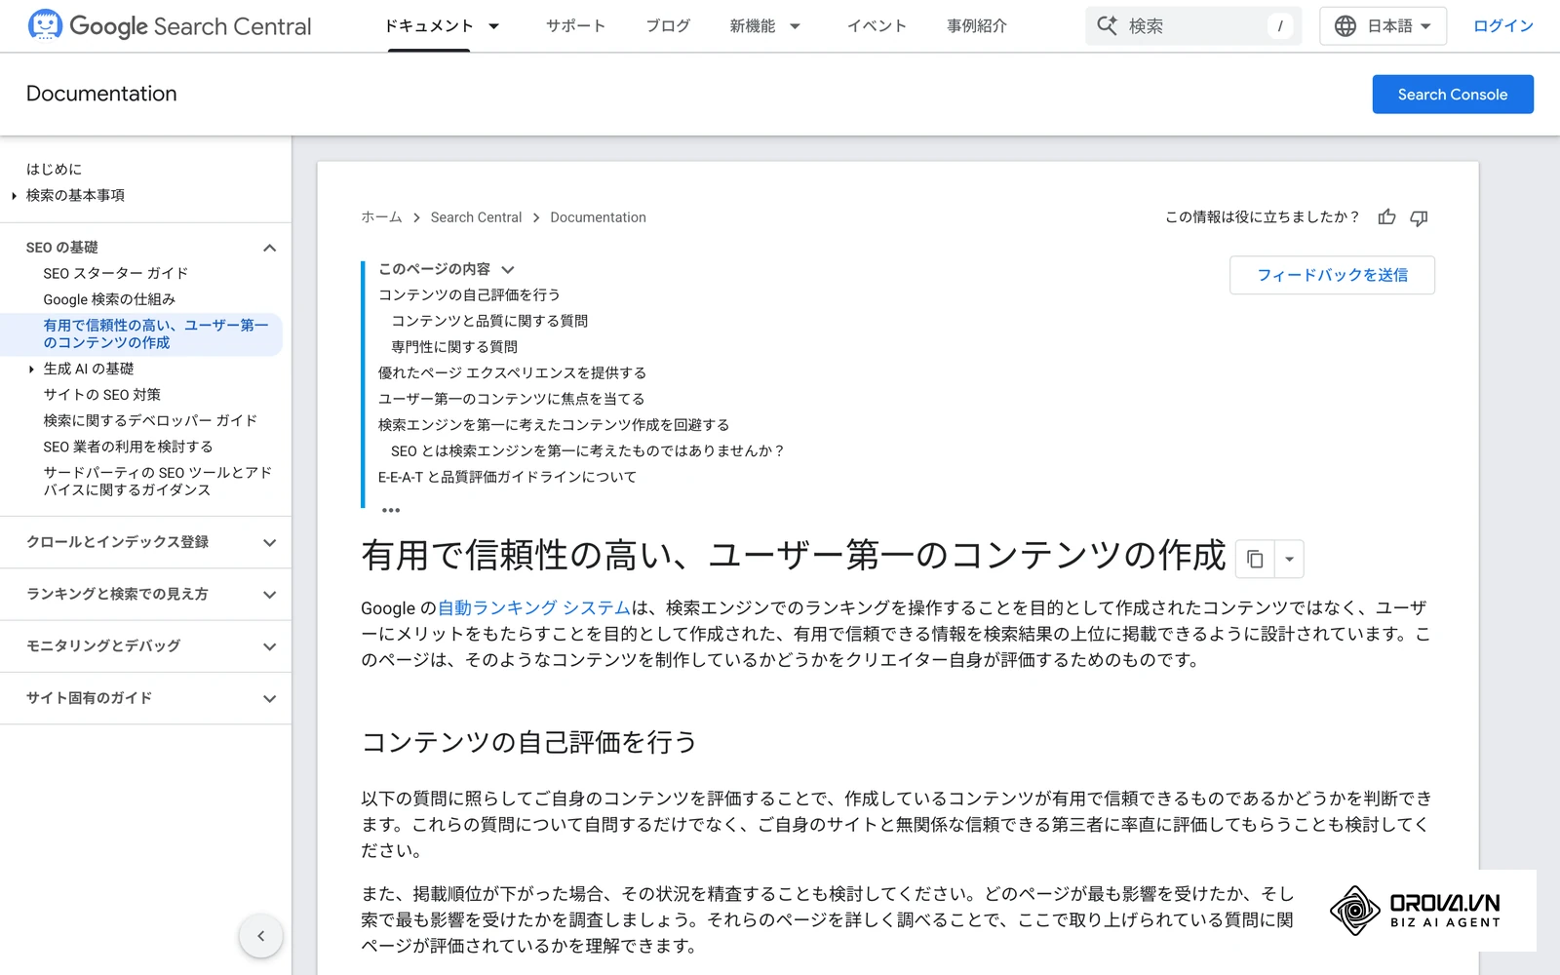Viewport: 1560px width, 975px height.
Task: Collapse the left sidebar with arrow button
Action: (261, 936)
